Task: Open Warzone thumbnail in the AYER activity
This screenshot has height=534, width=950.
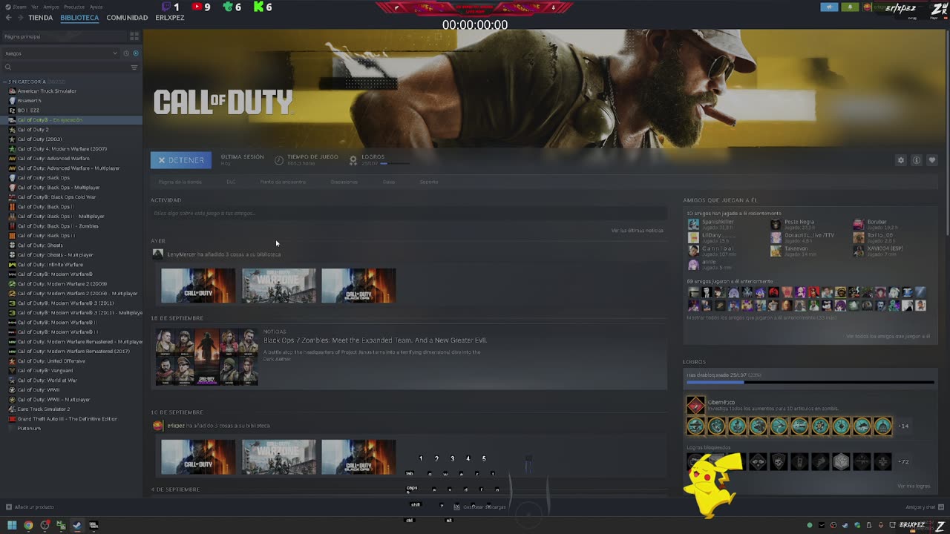Action: (278, 286)
